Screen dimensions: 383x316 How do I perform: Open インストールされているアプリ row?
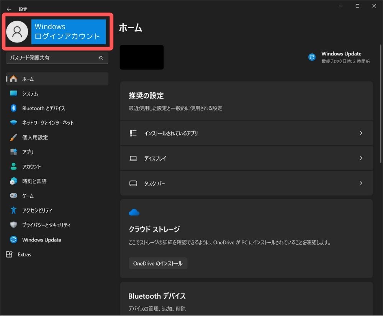pos(246,133)
